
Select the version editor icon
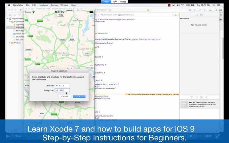pos(200,10)
